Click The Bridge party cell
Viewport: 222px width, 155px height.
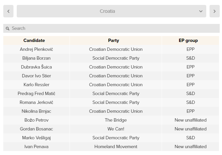pyautogui.click(x=116, y=120)
